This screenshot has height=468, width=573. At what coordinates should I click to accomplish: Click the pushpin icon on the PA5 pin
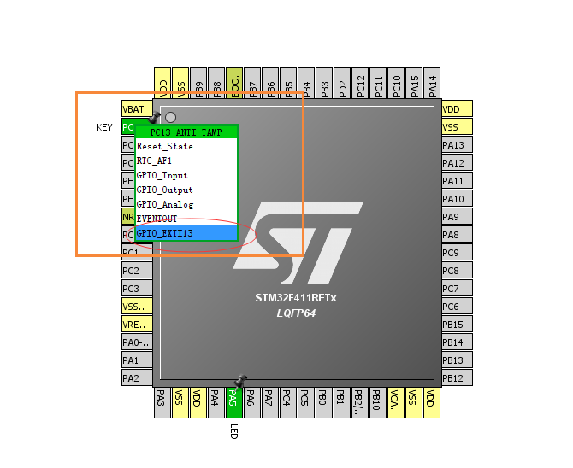coord(240,382)
